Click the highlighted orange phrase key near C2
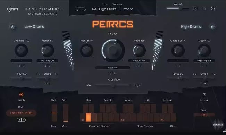The height and width of the screenshot is (135, 226). [88, 117]
